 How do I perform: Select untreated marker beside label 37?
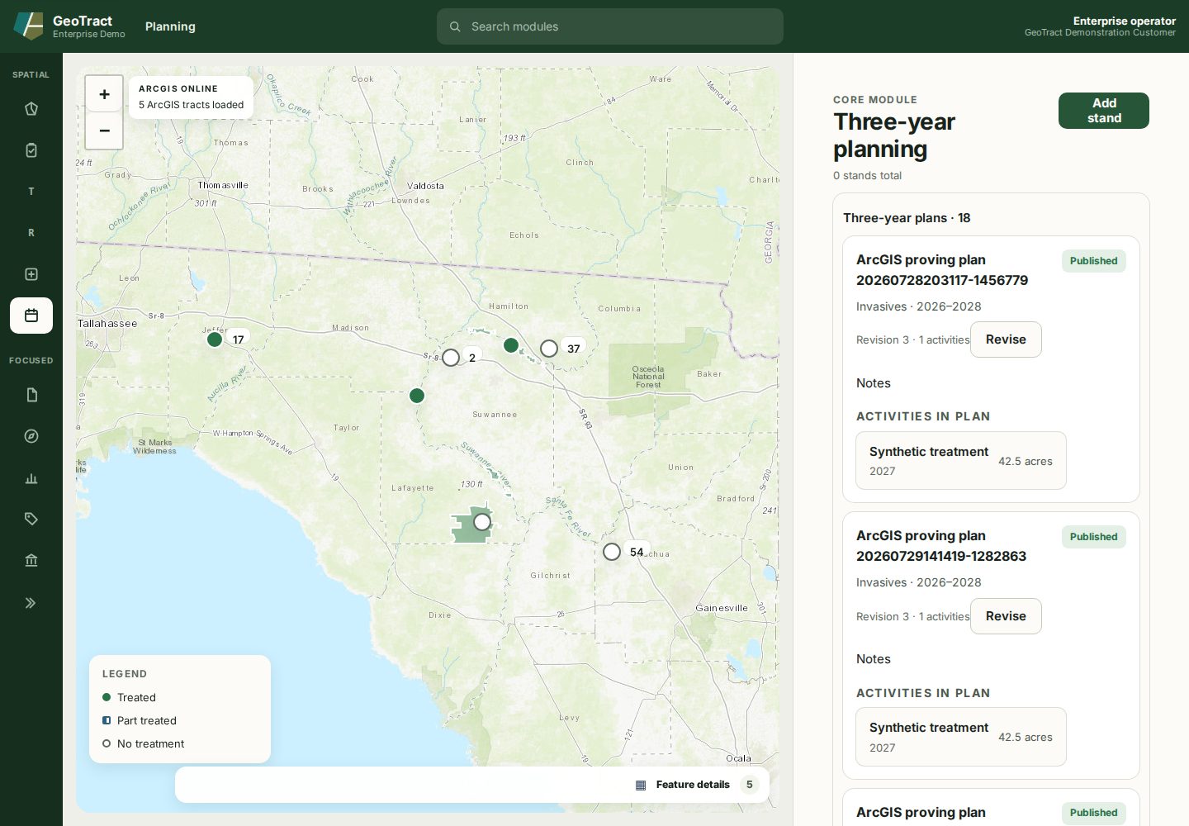coord(549,349)
